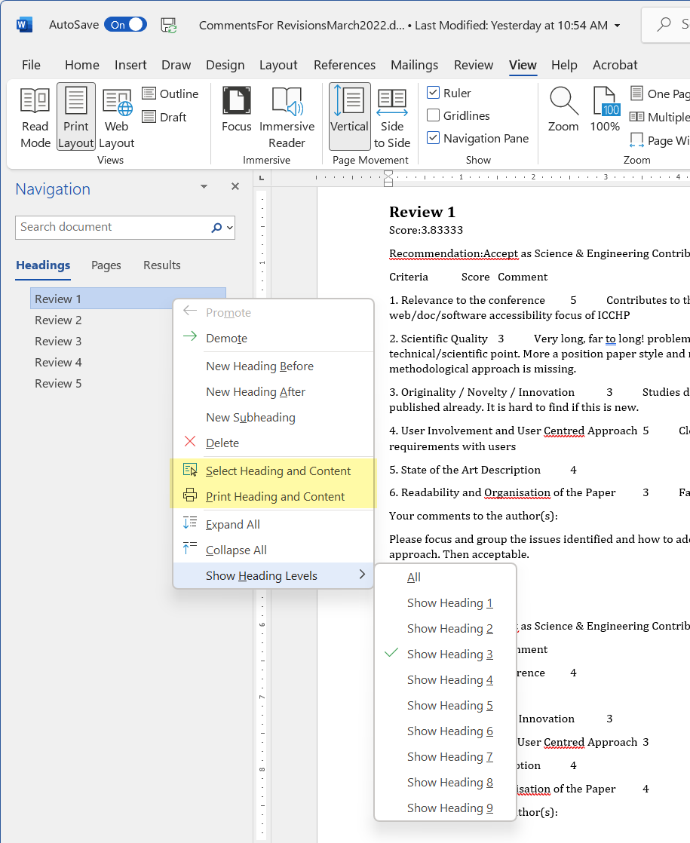Choose Show Heading 5 level
This screenshot has height=843, width=690.
tap(450, 705)
